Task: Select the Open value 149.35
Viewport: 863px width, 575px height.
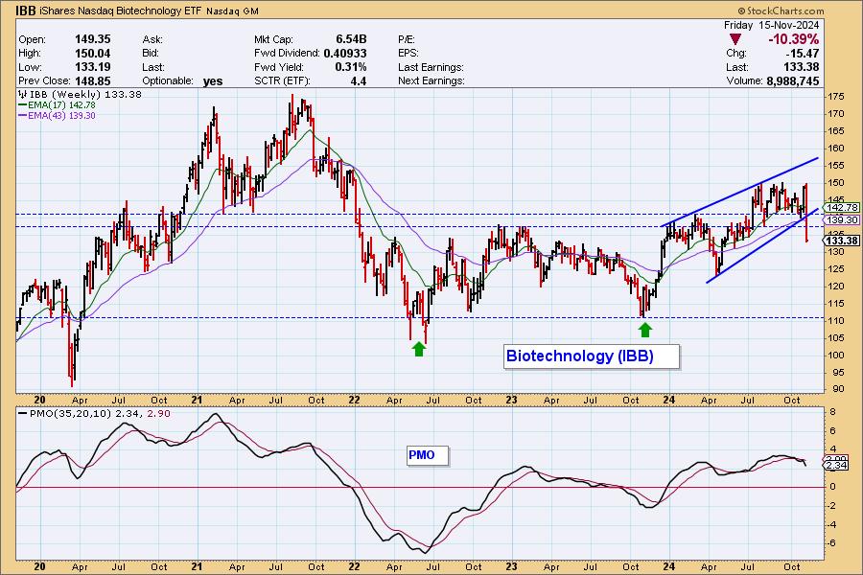Action: 92,39
